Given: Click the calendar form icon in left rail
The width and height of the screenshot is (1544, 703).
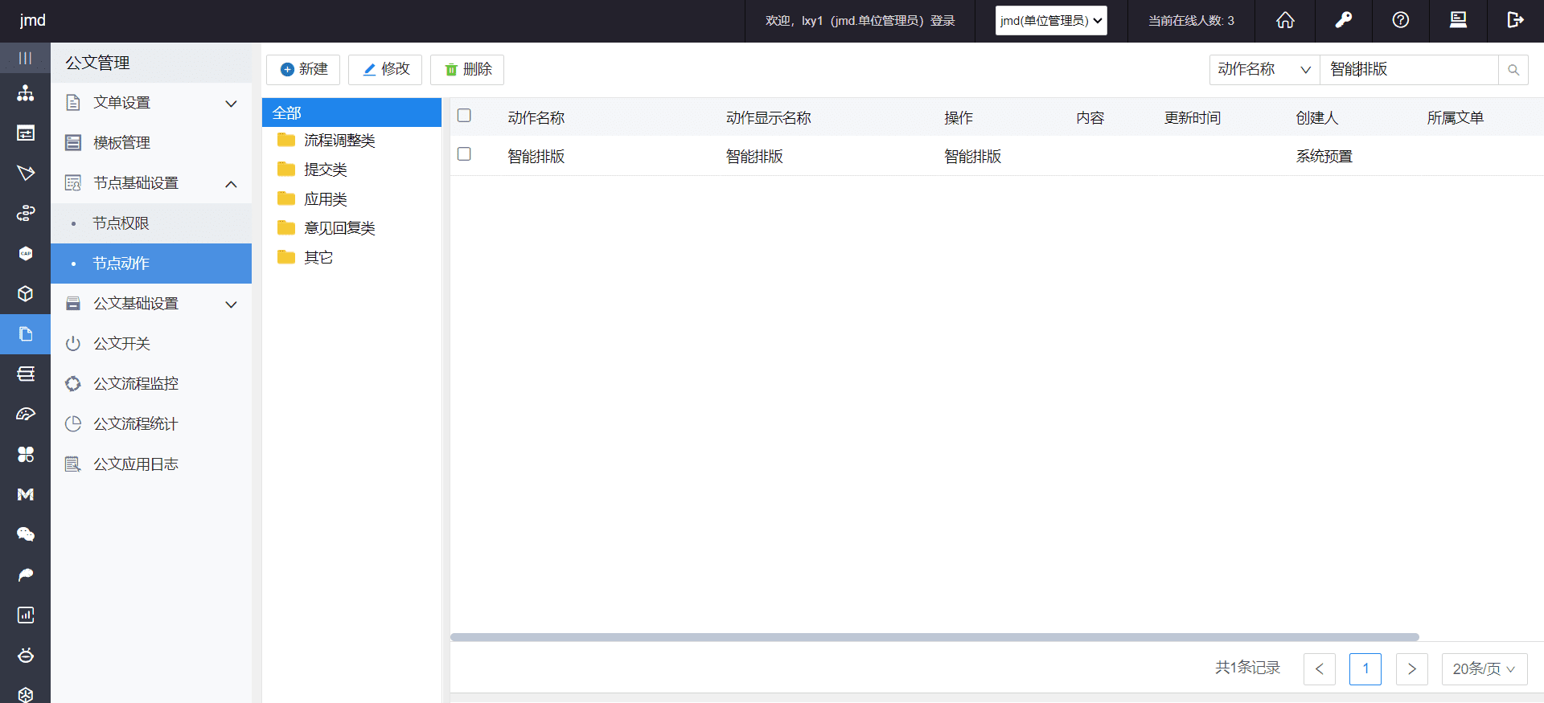Looking at the screenshot, I should point(26,133).
